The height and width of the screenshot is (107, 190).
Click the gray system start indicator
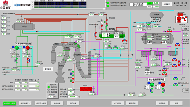coord(49,90)
